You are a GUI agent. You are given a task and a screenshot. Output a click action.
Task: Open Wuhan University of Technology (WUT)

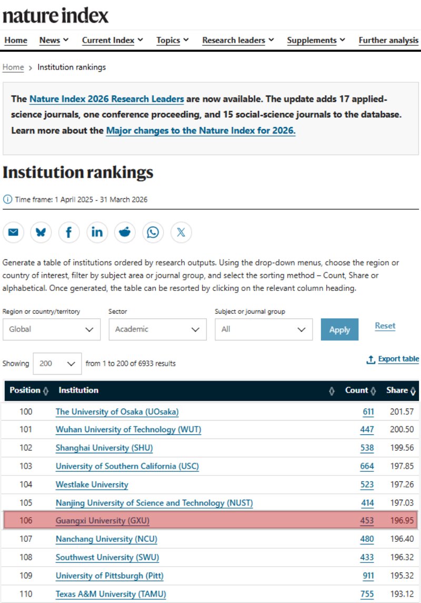[x=128, y=430]
